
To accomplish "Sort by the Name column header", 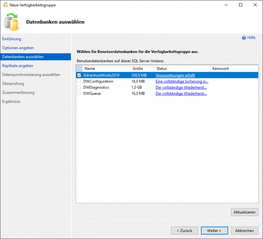I will coord(107,68).
